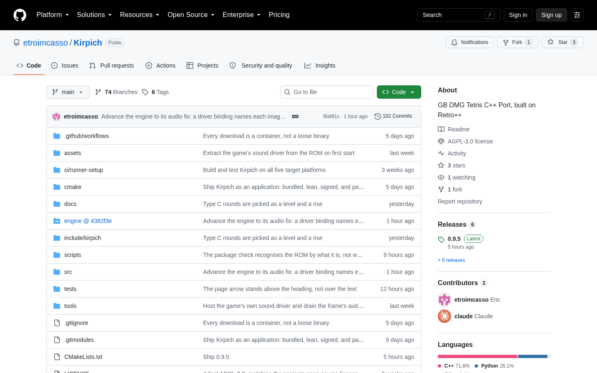The height and width of the screenshot is (373, 597).
Task: Open the etroimcasso owner link
Action: tap(46, 43)
